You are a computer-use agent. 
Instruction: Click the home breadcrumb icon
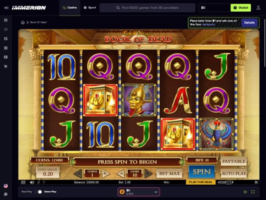click(23, 22)
